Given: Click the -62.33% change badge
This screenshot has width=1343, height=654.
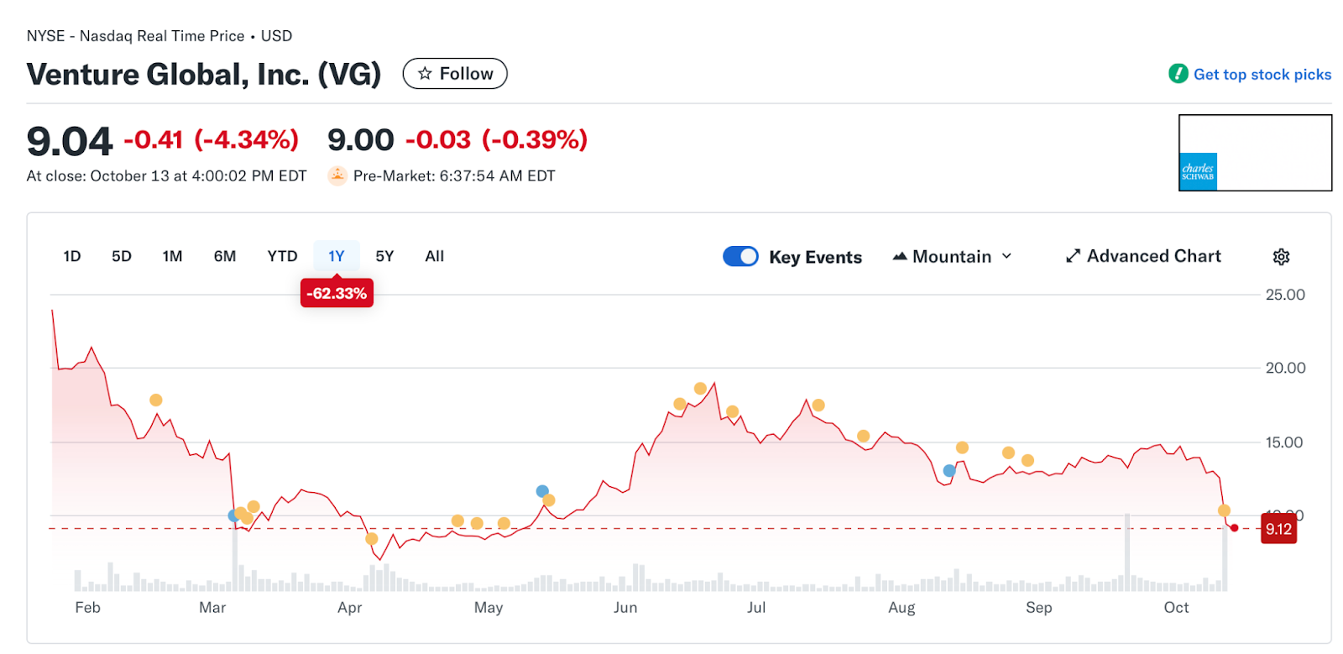Looking at the screenshot, I should coord(337,293).
